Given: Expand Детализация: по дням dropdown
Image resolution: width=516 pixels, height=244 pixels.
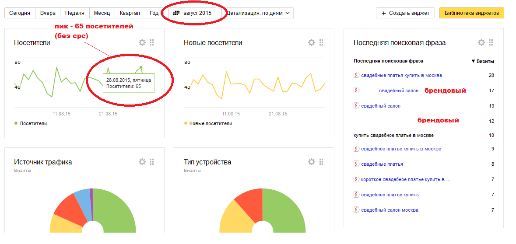Looking at the screenshot, I should point(259,13).
